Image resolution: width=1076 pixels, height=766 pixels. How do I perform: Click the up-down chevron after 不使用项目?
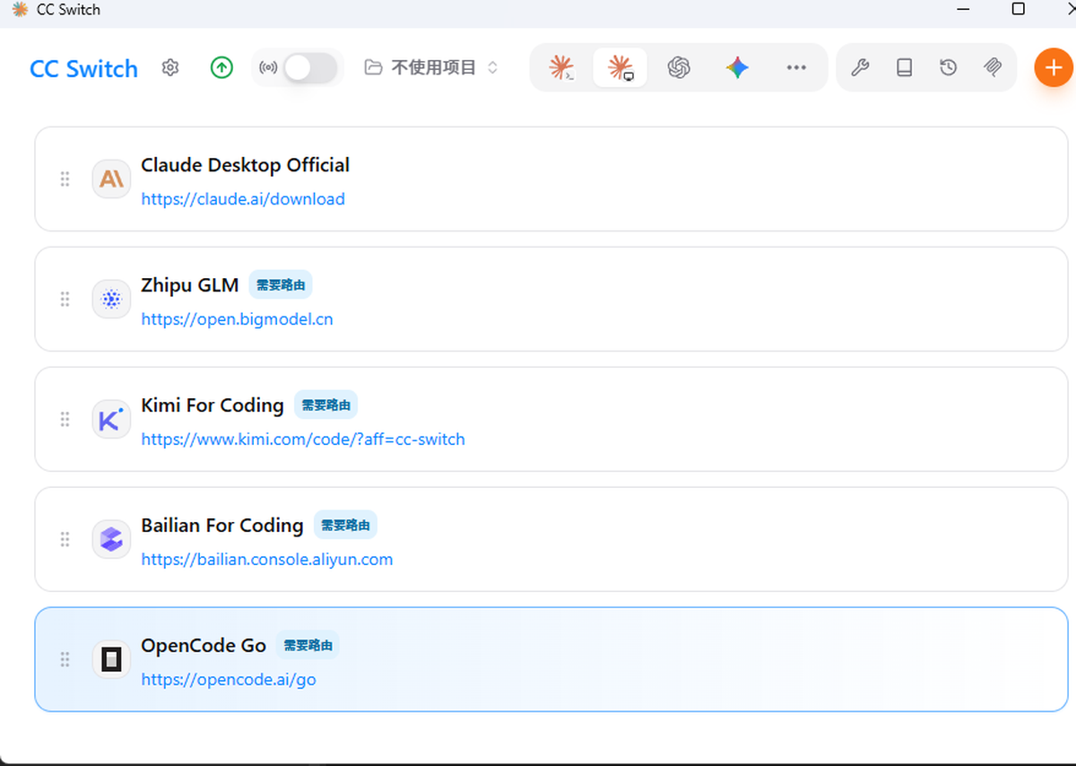click(492, 67)
